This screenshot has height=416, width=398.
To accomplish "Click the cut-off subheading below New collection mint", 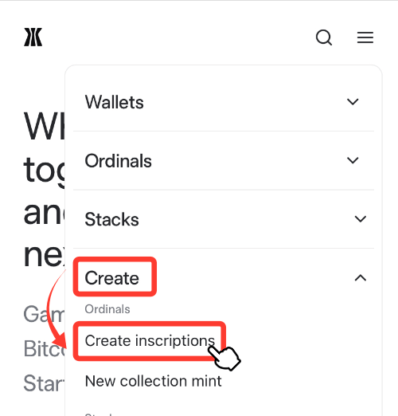I will pyautogui.click(x=99, y=414).
